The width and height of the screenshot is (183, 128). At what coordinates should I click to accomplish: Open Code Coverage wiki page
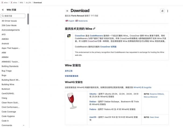point(9,112)
